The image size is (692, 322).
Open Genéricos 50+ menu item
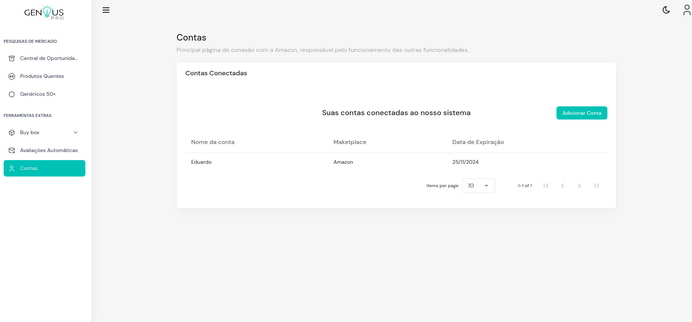44,94
